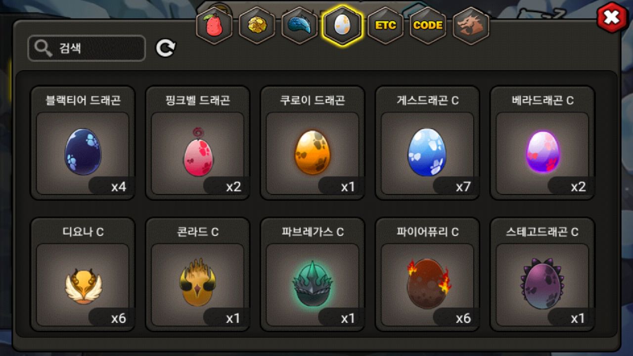Screen dimensions: 633x356
Task: Open the CODE tab
Action: pos(428,25)
